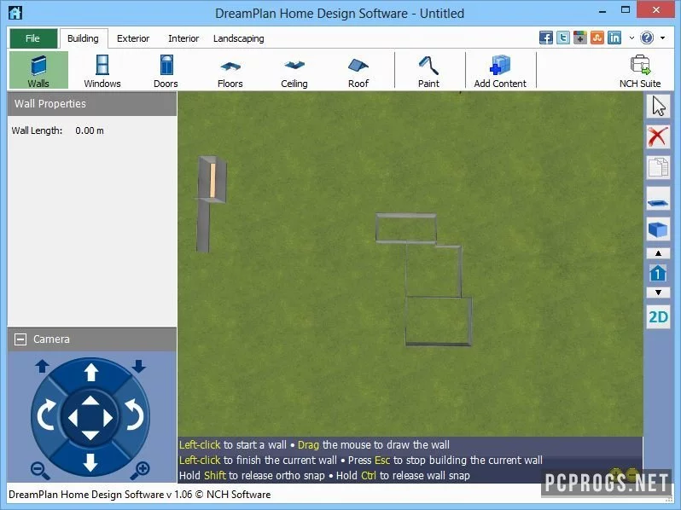Pan the camera right with the inner arrow
This screenshot has height=510, width=681.
[x=108, y=418]
